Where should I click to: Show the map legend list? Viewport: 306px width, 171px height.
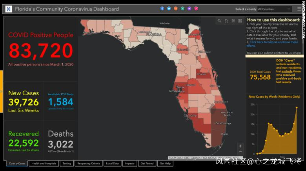(x=233, y=21)
